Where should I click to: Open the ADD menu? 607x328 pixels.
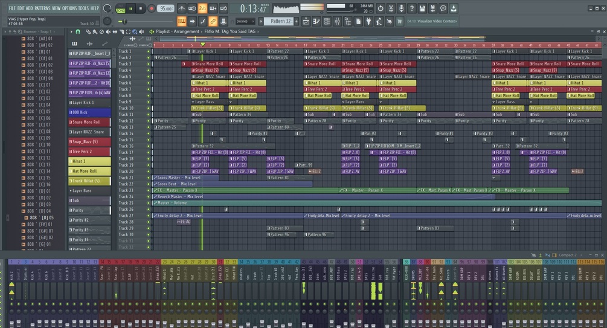[x=30, y=8]
